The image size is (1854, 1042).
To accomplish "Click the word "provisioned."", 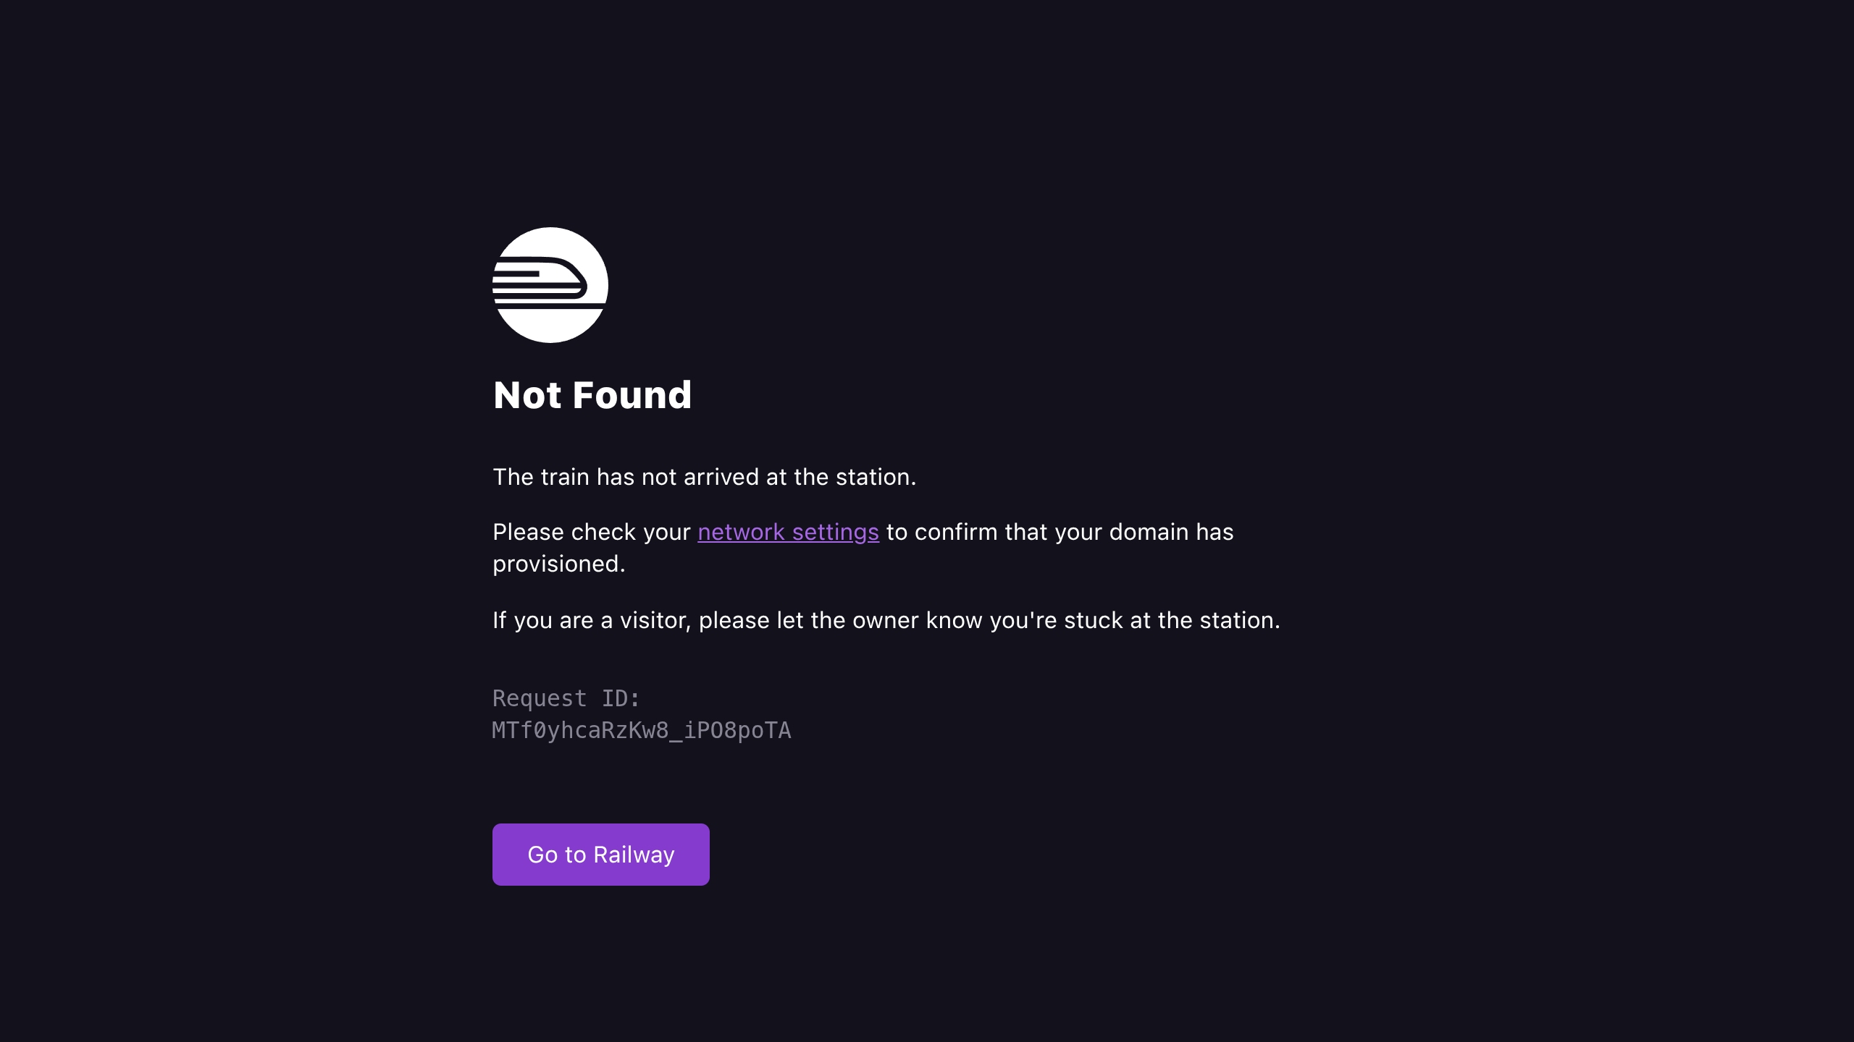I will (559, 564).
